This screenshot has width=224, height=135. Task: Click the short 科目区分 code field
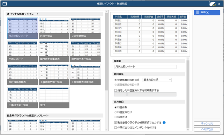(x=120, y=94)
